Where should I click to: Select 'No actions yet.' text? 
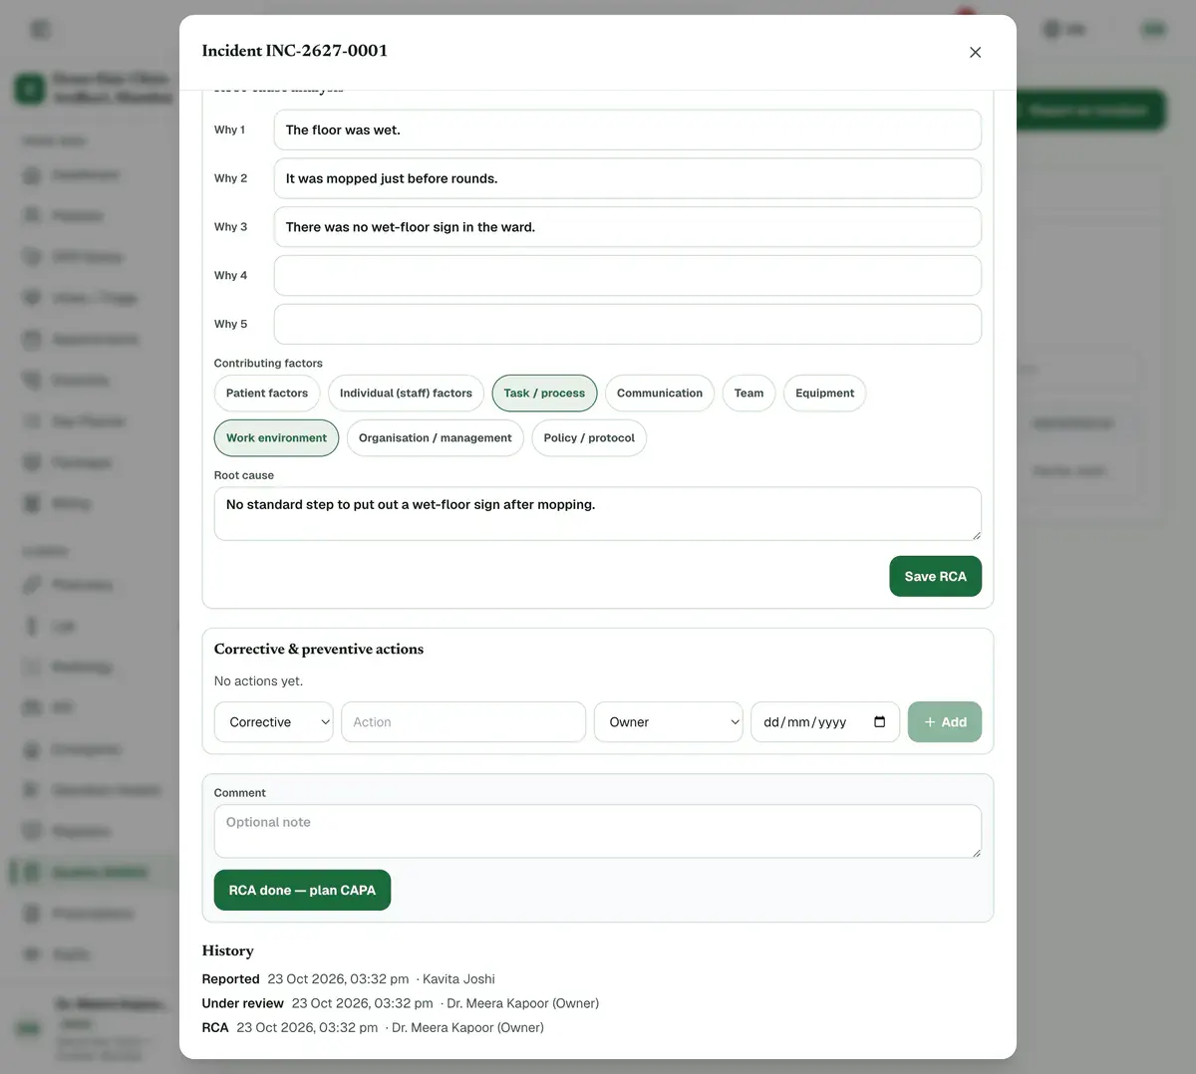point(258,680)
